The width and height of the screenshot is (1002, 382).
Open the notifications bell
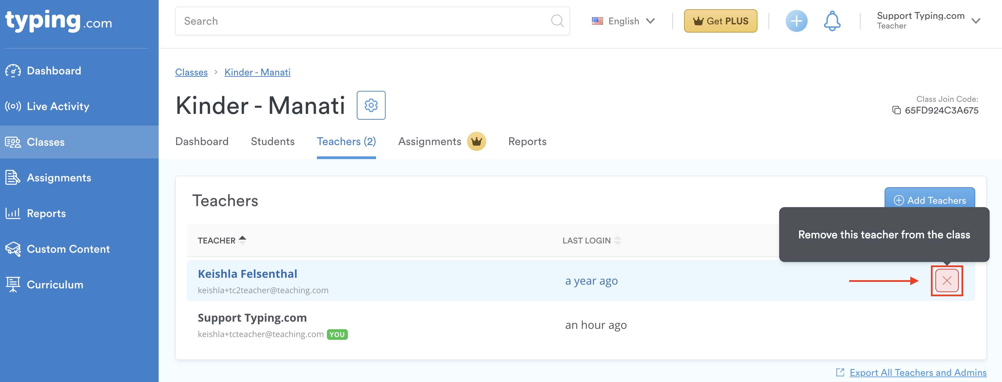[832, 21]
